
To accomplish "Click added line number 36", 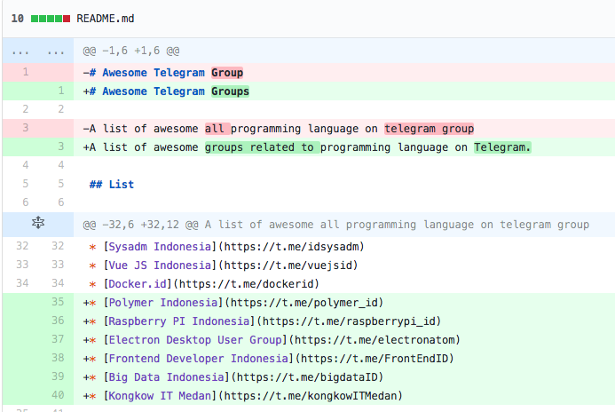I will tap(58, 321).
